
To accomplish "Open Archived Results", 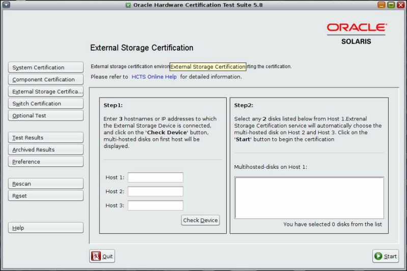I will tap(46, 149).
